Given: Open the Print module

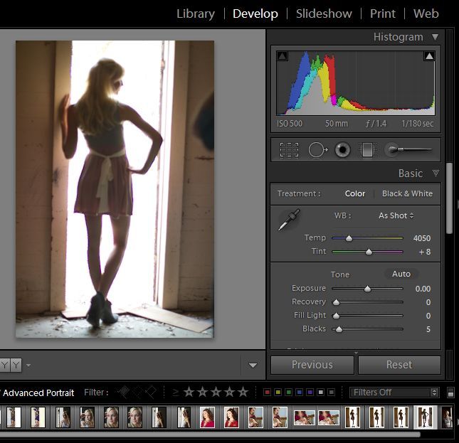Looking at the screenshot, I should pos(383,14).
